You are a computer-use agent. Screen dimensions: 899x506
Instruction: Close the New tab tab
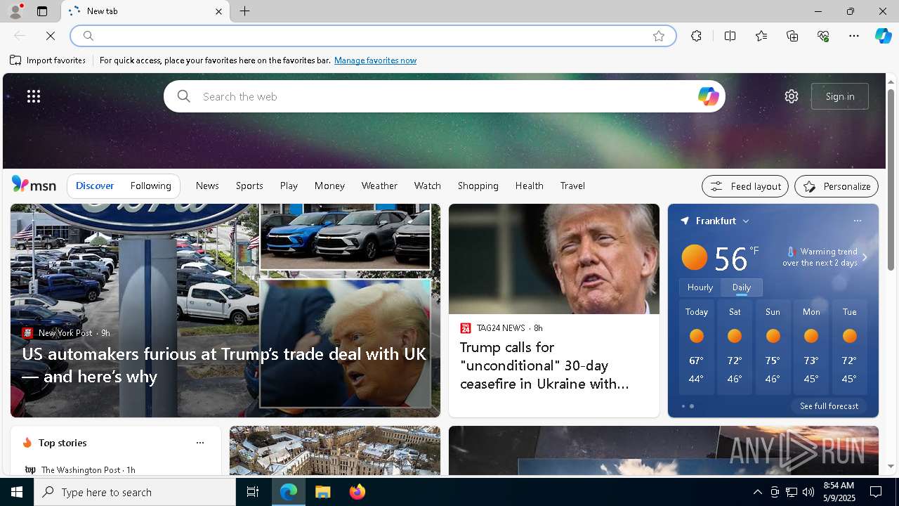pos(218,11)
